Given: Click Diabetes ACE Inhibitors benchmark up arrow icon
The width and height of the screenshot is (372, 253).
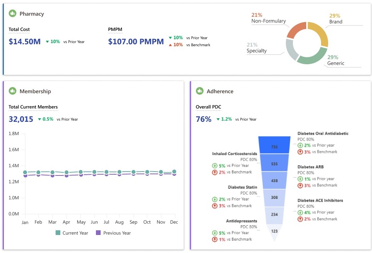Looking at the screenshot, I should (x=300, y=219).
